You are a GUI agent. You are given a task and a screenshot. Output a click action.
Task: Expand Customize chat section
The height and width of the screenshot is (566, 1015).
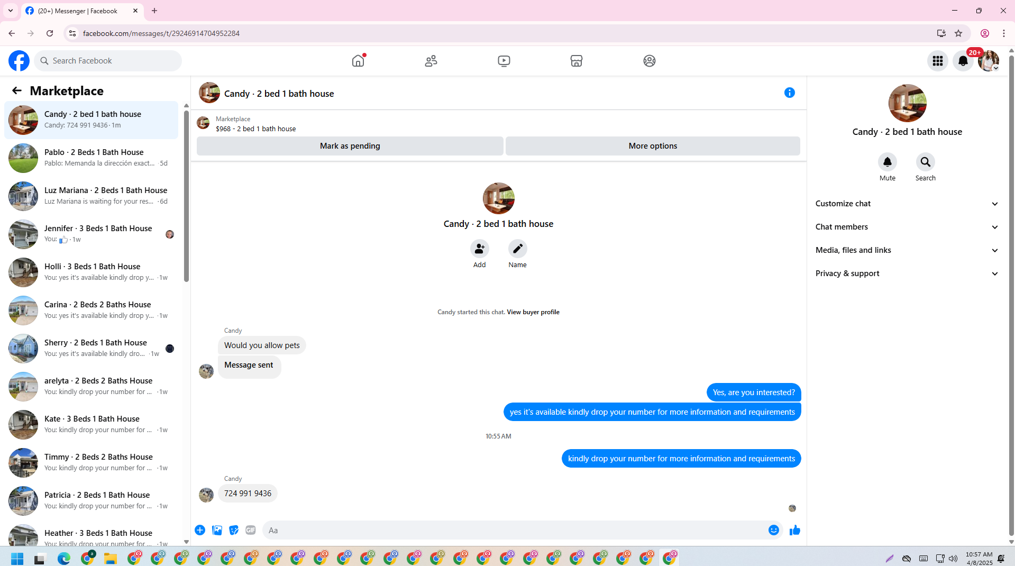pyautogui.click(x=907, y=204)
